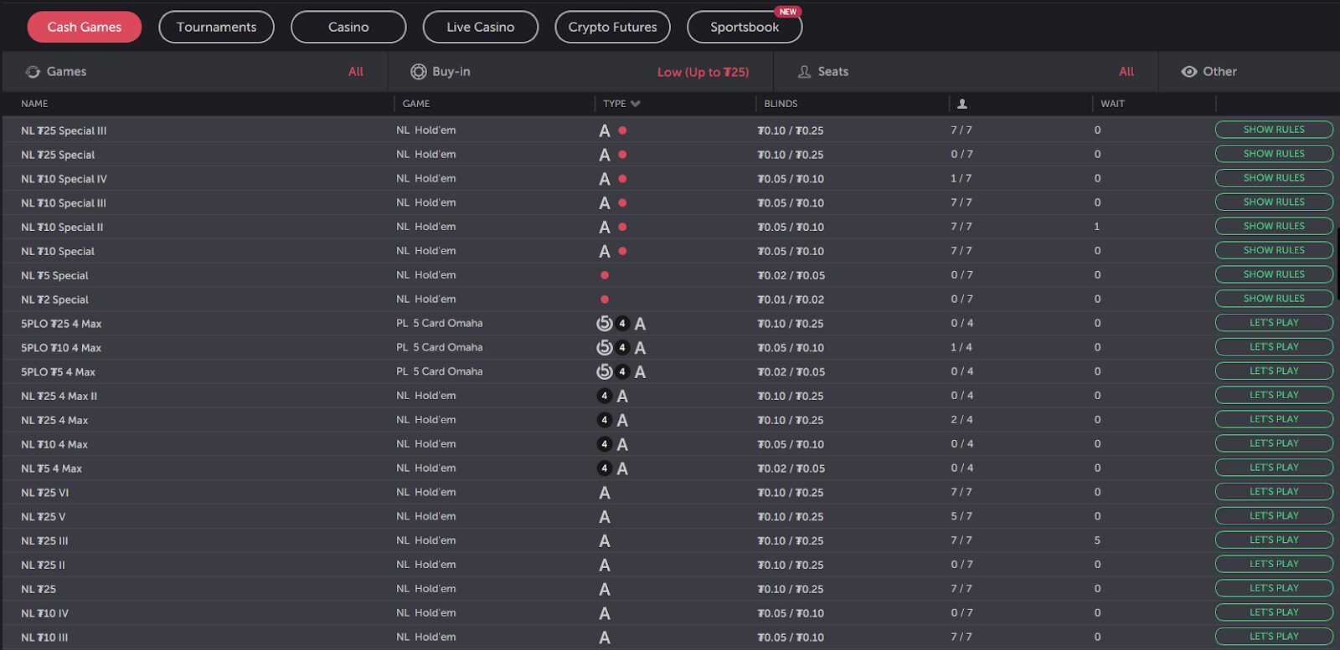Sort table by GAME column
The height and width of the screenshot is (650, 1340).
pyautogui.click(x=416, y=104)
